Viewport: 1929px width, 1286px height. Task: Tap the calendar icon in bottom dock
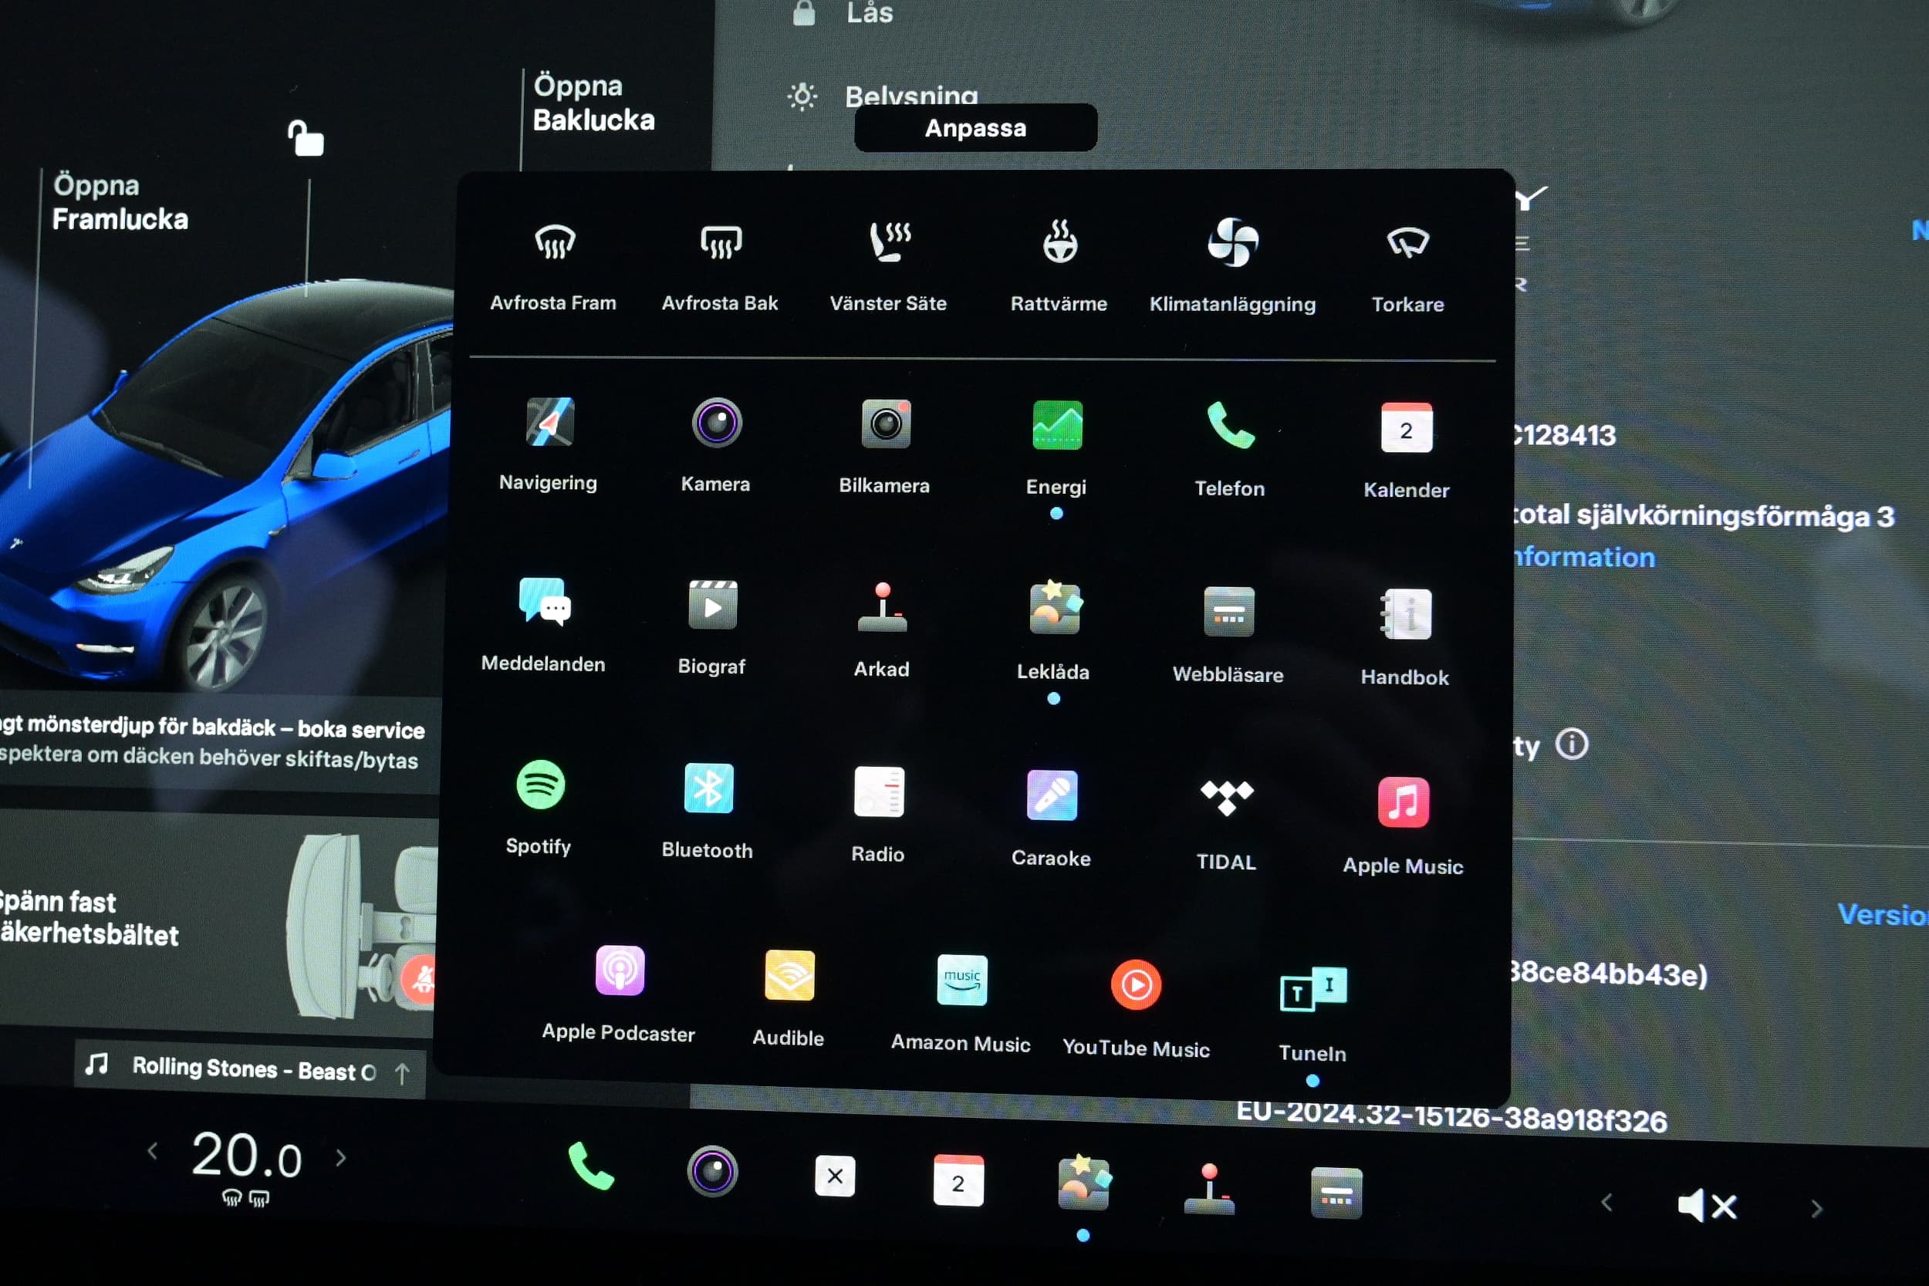(958, 1181)
